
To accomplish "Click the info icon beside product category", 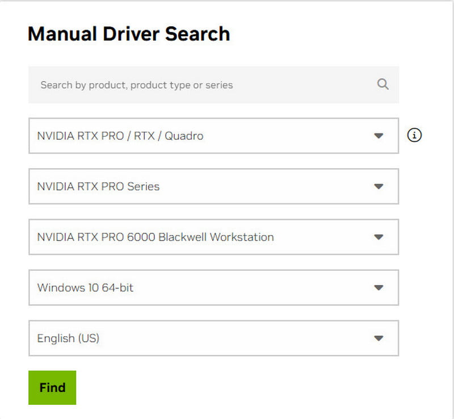I will point(415,136).
